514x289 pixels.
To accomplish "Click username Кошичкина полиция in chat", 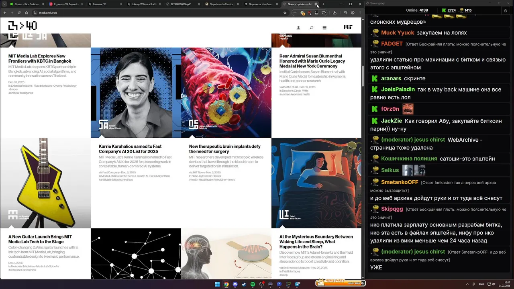I will tap(409, 159).
